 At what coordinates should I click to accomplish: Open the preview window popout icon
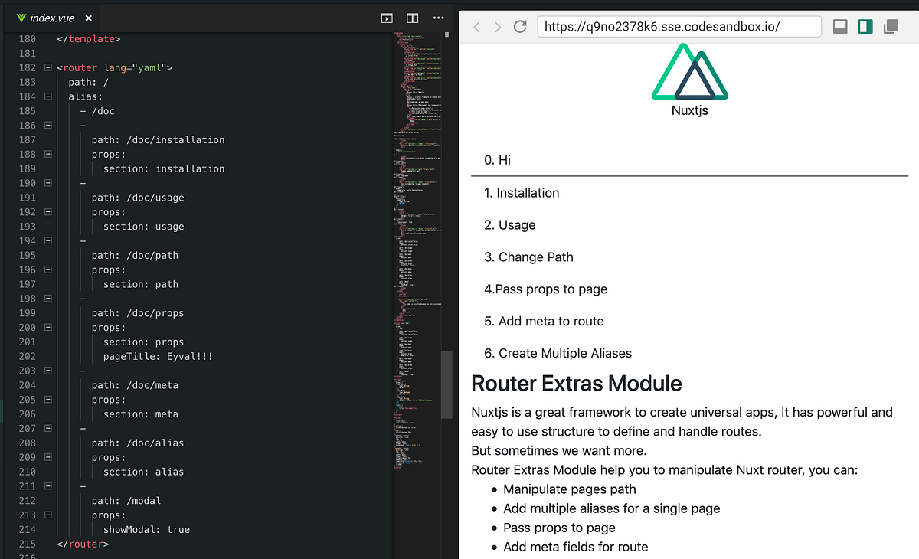[x=387, y=17]
